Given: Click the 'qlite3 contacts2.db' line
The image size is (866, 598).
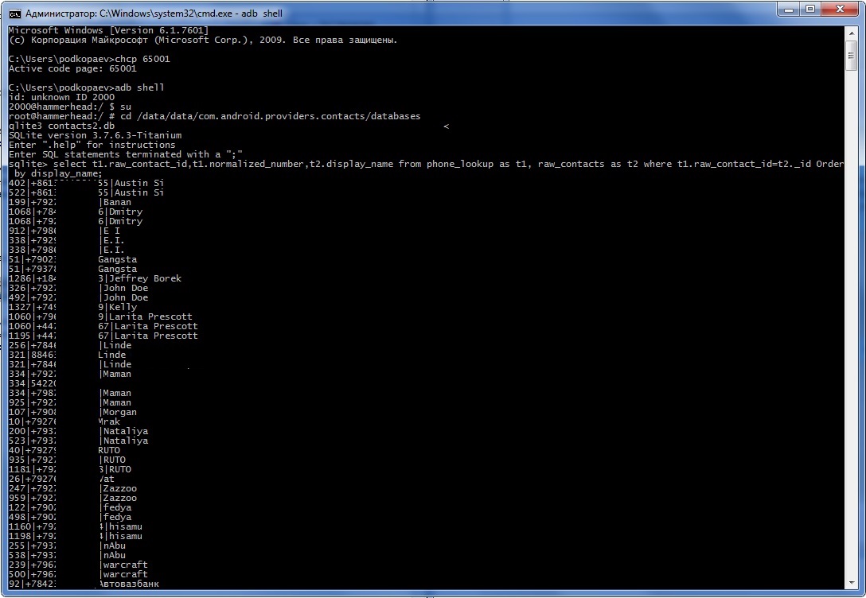Looking at the screenshot, I should pyautogui.click(x=61, y=126).
